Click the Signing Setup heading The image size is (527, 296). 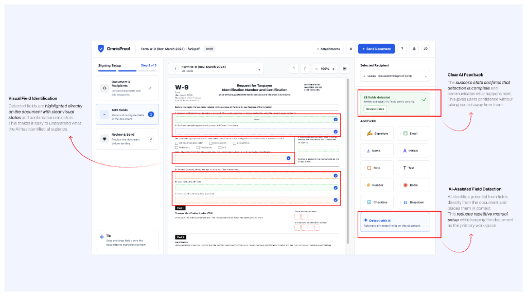click(x=110, y=65)
